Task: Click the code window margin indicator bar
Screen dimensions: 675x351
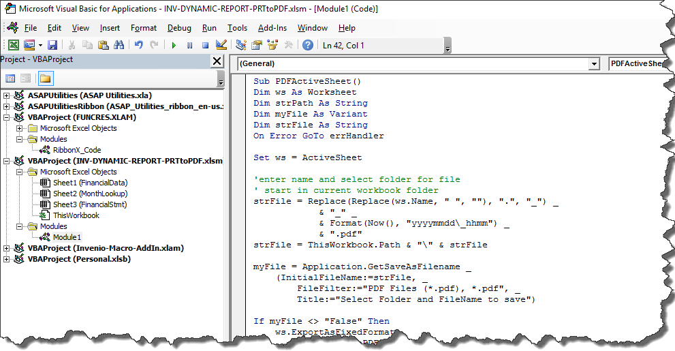Action: coord(238,207)
